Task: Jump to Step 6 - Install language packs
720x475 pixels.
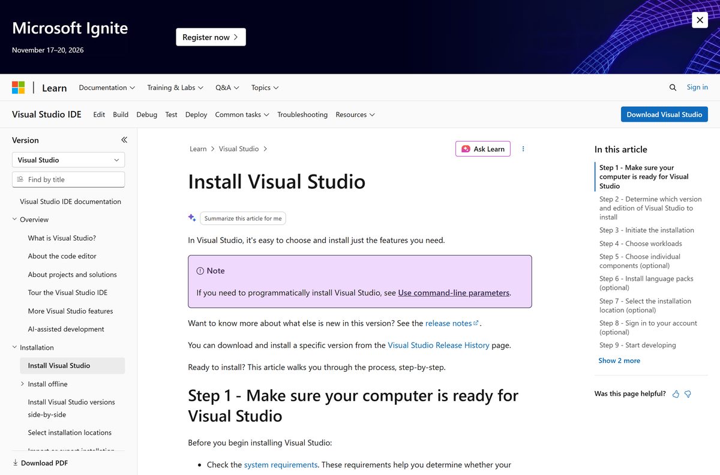Action: coord(646,283)
